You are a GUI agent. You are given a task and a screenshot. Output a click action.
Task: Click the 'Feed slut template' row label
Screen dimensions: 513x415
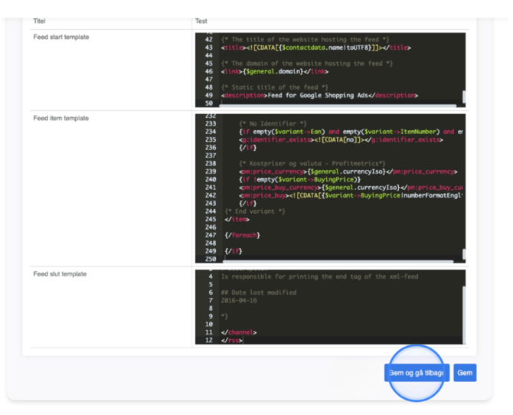coord(60,274)
